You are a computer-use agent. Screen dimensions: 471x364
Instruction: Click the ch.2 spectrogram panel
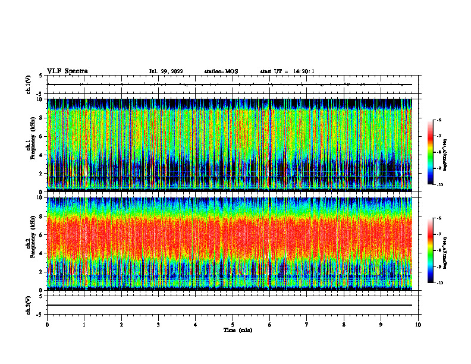pos(230,244)
